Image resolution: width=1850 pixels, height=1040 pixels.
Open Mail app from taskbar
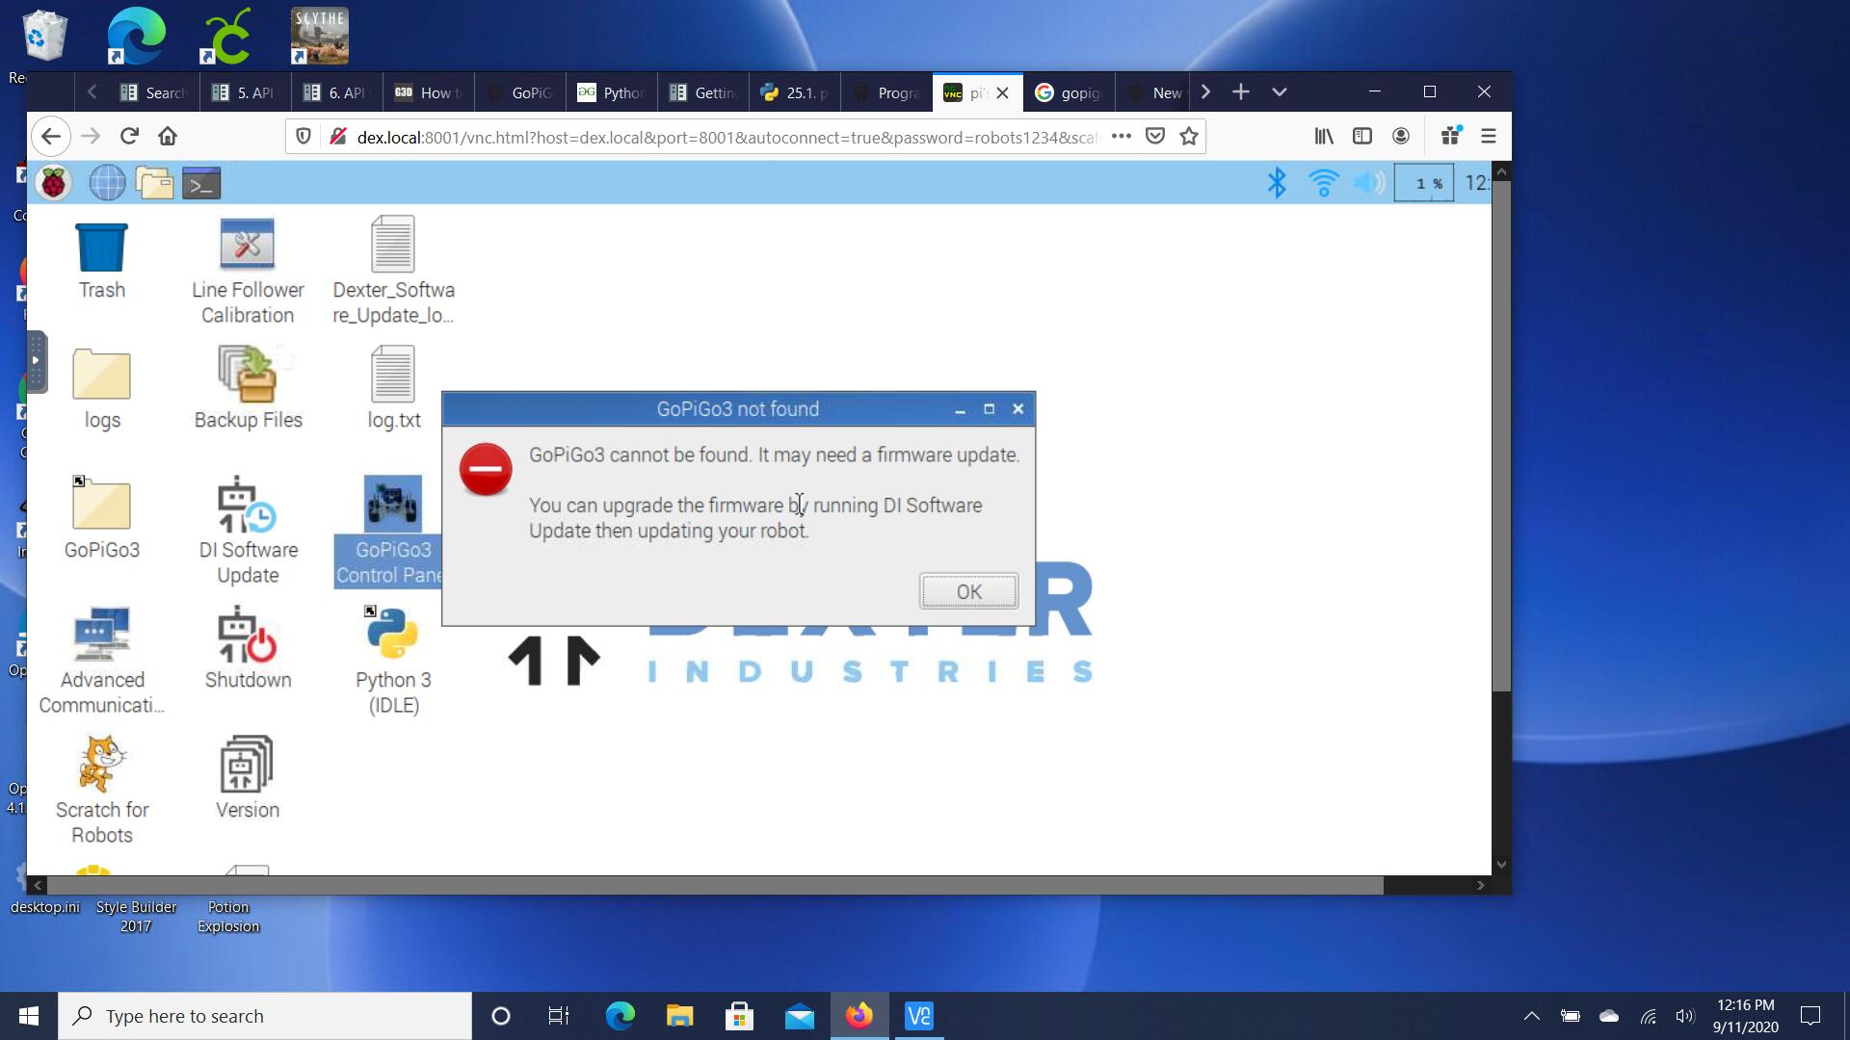click(799, 1016)
